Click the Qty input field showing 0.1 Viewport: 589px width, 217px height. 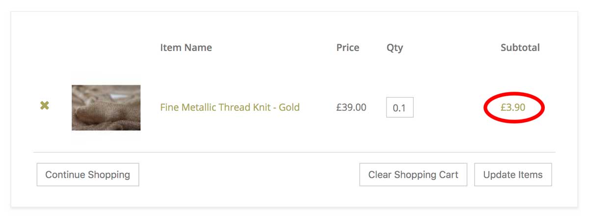click(400, 108)
